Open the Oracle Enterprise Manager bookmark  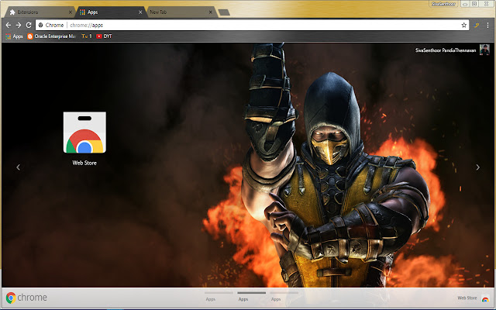52,36
